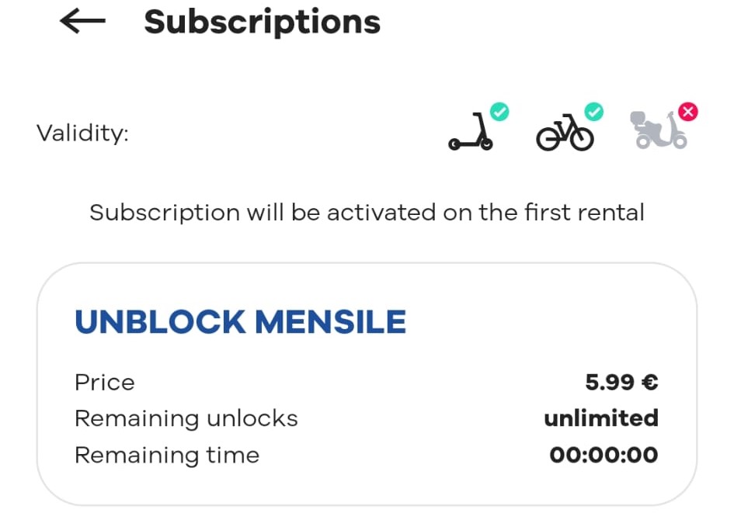Tap the activation on first rental notice
Viewport: 734px width, 520px height.
(367, 213)
